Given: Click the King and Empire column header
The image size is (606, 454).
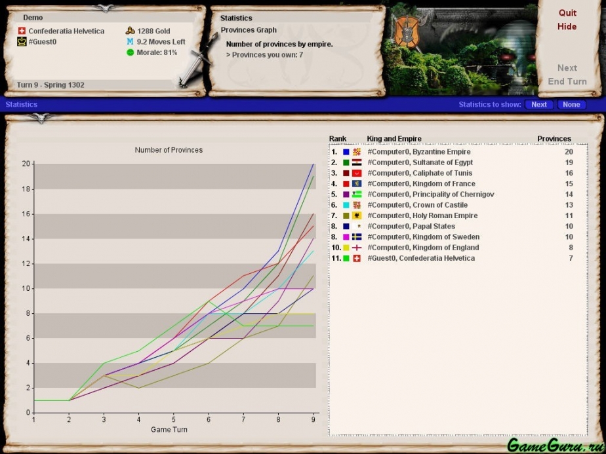Looking at the screenshot, I should pyautogui.click(x=394, y=139).
